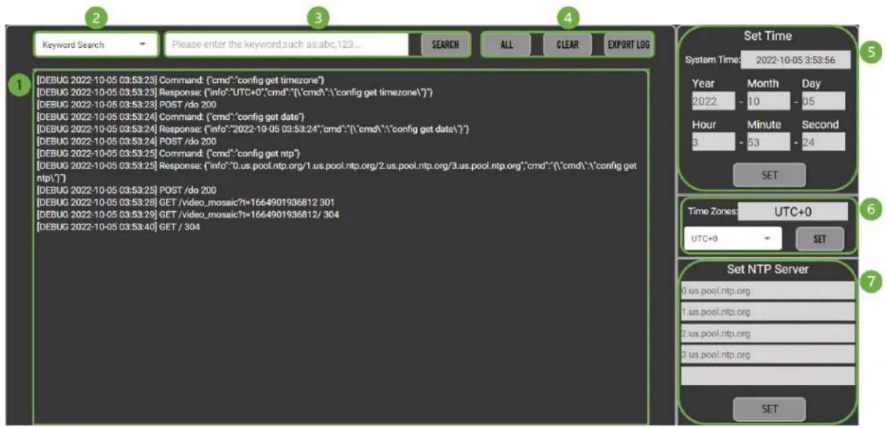Image resolution: width=887 pixels, height=428 pixels.
Task: Click the GET /video_mosaic log line ending 301
Action: [x=185, y=203]
